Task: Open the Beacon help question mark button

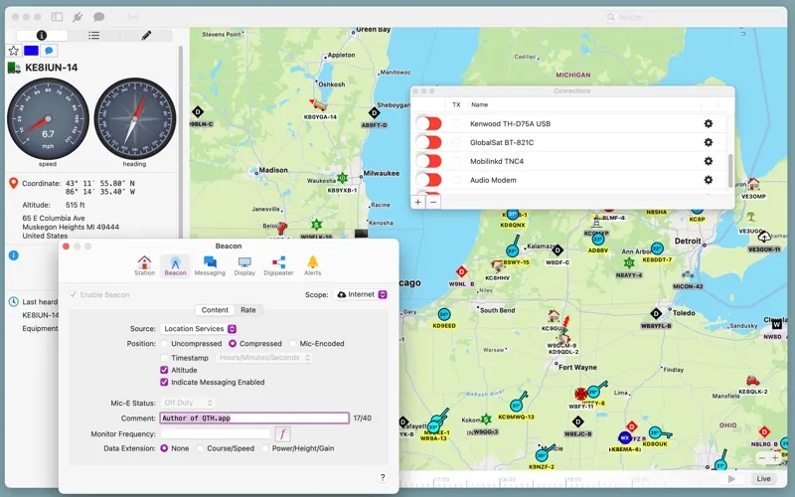Action: (383, 477)
